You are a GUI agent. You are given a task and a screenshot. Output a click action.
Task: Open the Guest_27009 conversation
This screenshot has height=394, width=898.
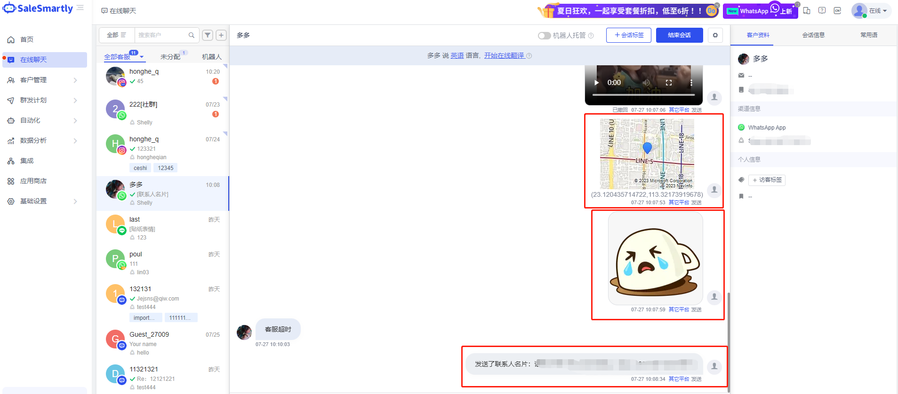coord(163,344)
